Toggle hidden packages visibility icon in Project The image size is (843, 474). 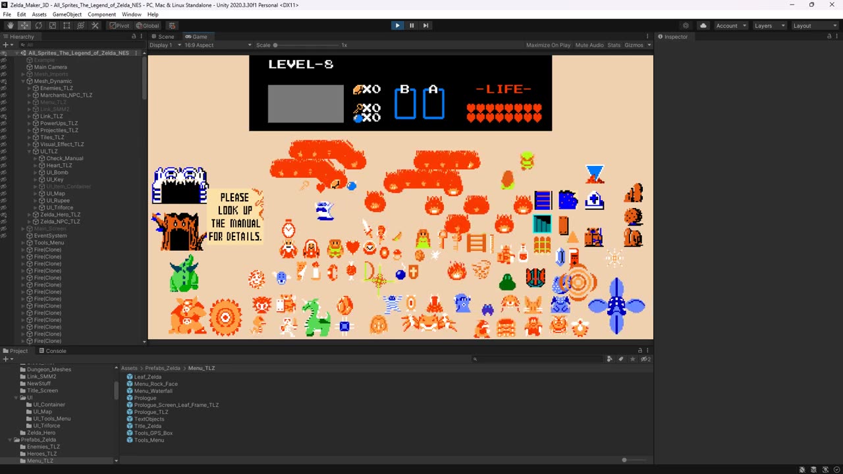pos(645,359)
